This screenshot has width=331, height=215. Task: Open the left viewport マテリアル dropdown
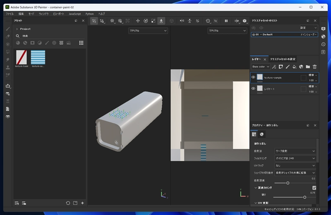[x=148, y=31]
